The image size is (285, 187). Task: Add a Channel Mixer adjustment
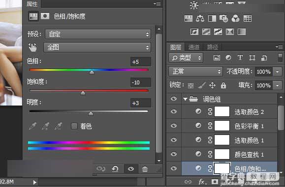click(x=236, y=18)
